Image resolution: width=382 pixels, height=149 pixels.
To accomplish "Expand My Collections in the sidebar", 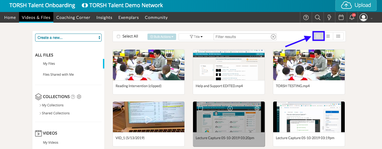I will tap(52, 105).
